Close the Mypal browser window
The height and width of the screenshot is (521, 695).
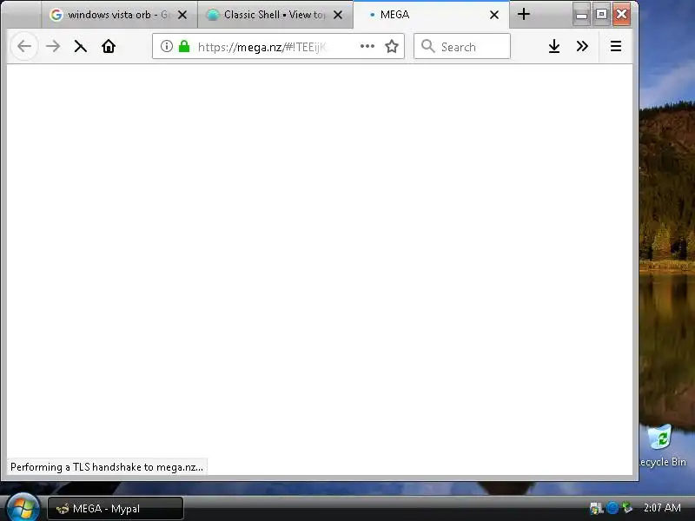[621, 15]
